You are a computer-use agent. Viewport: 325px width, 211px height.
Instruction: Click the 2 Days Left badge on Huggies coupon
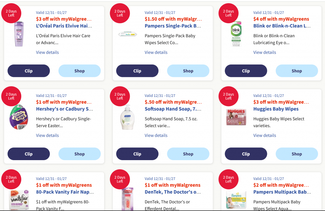pos(228,96)
